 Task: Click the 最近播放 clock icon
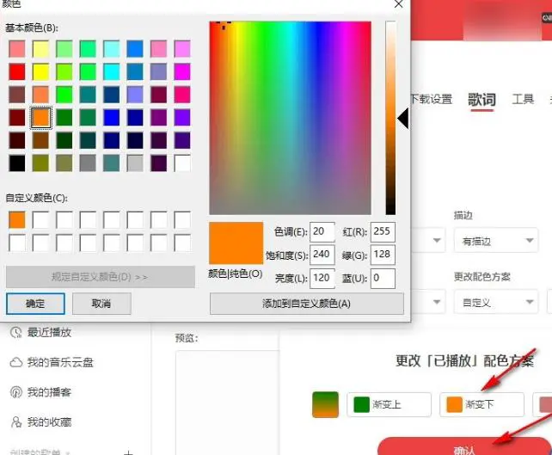(x=15, y=332)
